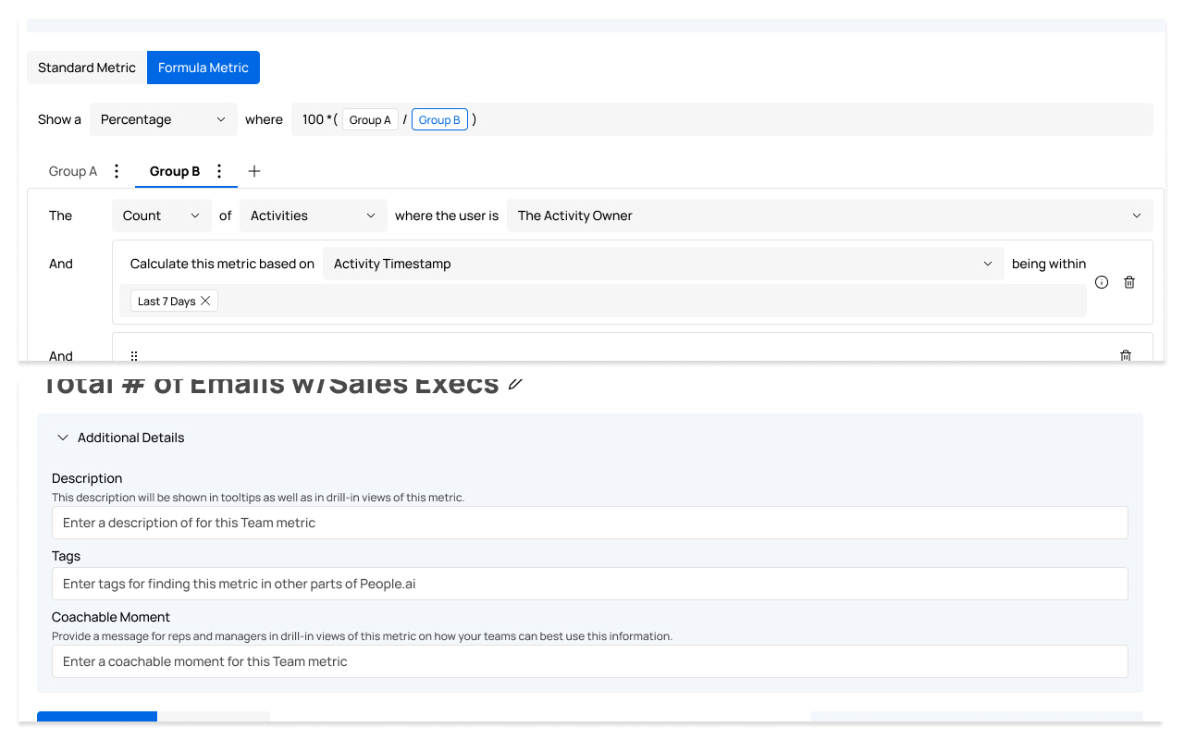
Task: Delete the second And filter row
Action: tap(1126, 355)
